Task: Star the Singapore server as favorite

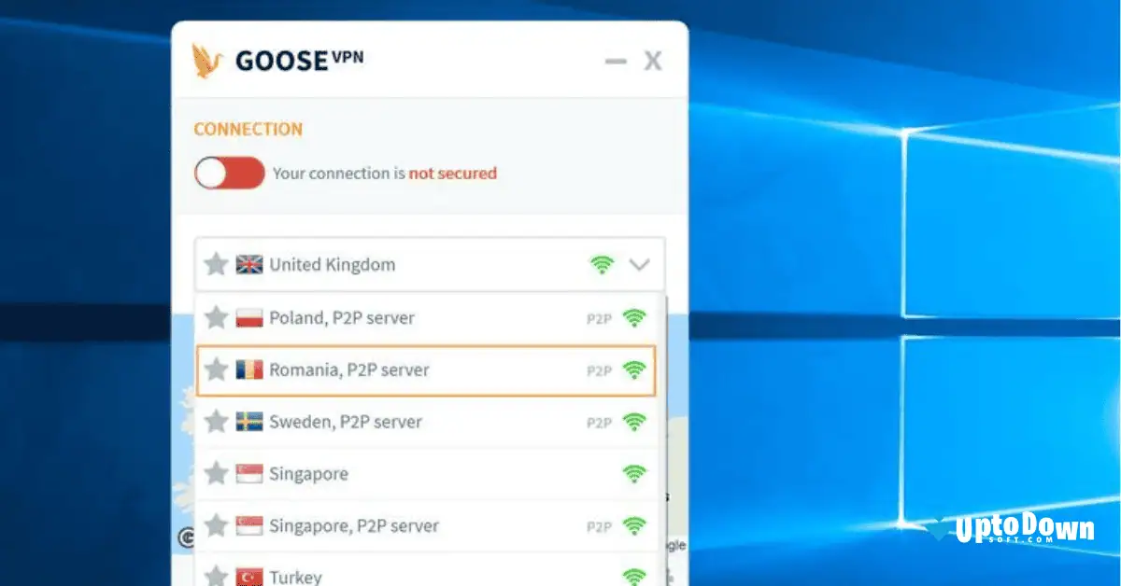Action: click(x=216, y=473)
